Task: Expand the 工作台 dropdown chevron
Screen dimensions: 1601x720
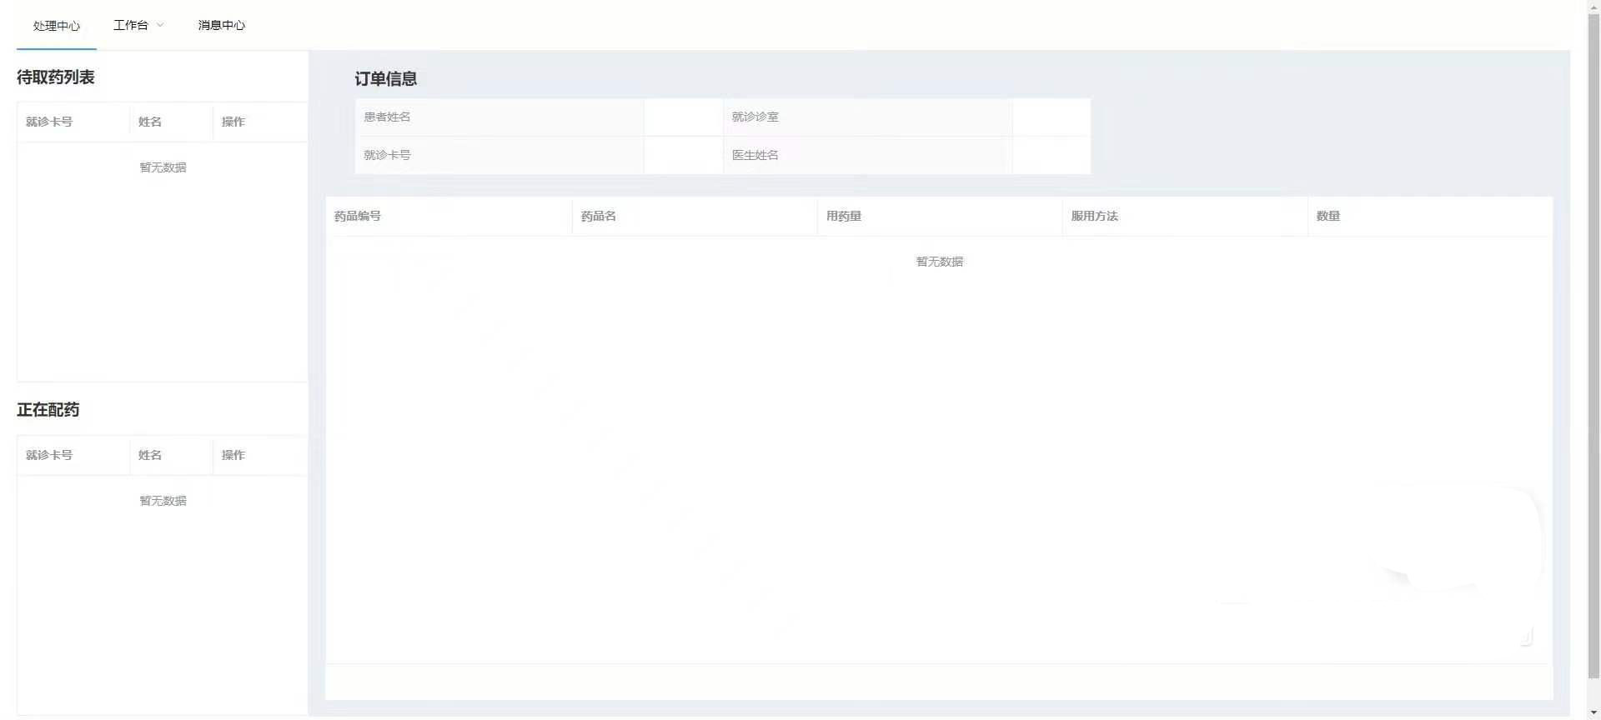Action: coord(160,25)
